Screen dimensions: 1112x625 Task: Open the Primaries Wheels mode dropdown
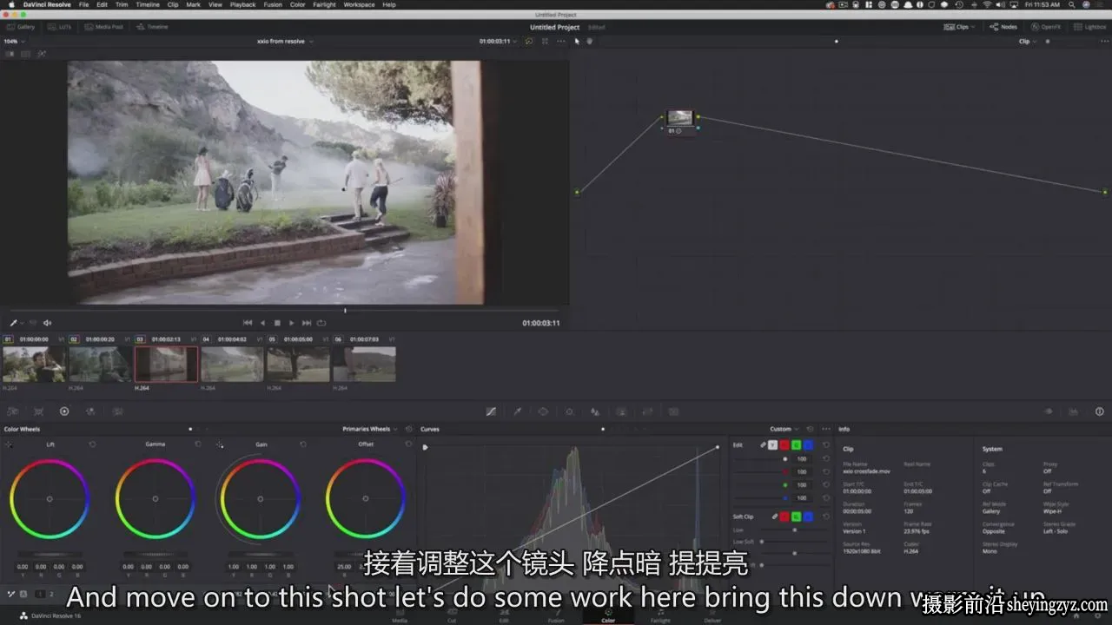click(370, 429)
